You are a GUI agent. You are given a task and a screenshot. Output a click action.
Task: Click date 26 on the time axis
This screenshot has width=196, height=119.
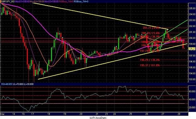coord(147,114)
